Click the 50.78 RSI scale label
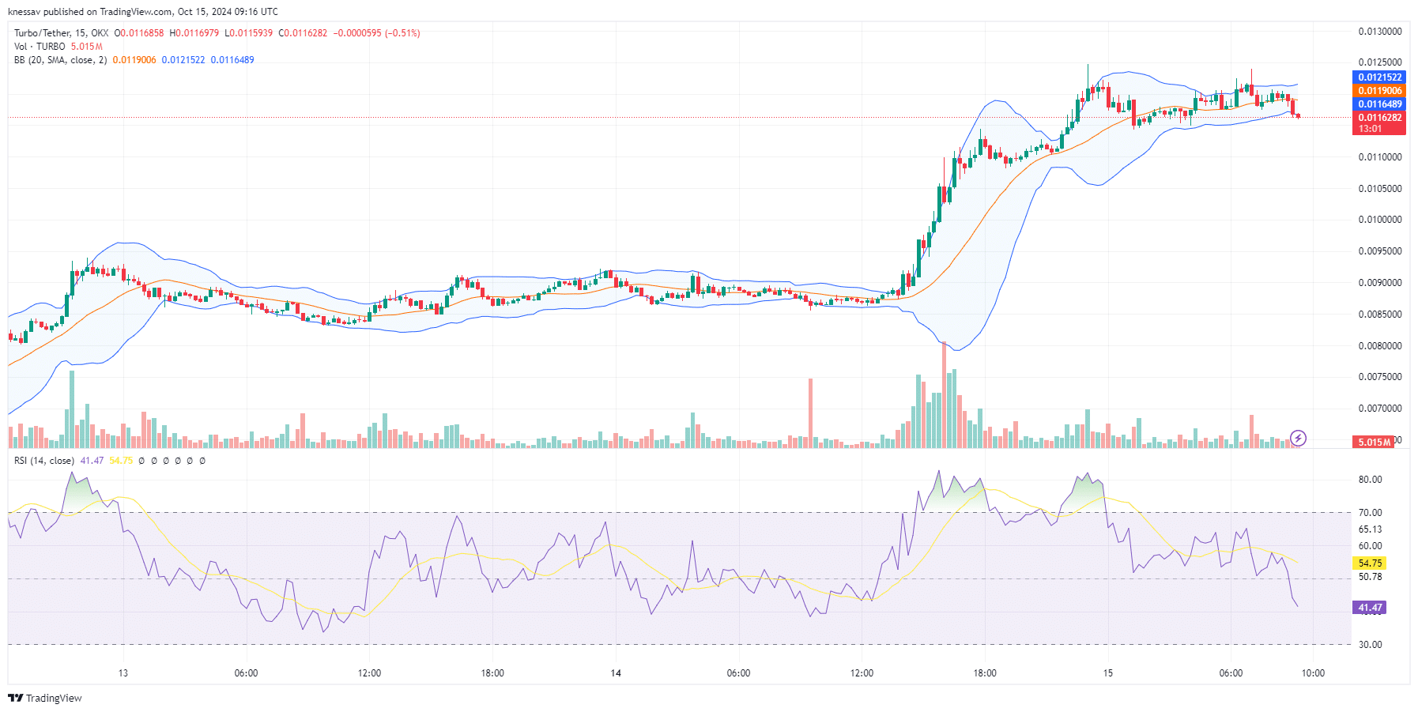This screenshot has height=712, width=1418. (x=1370, y=577)
